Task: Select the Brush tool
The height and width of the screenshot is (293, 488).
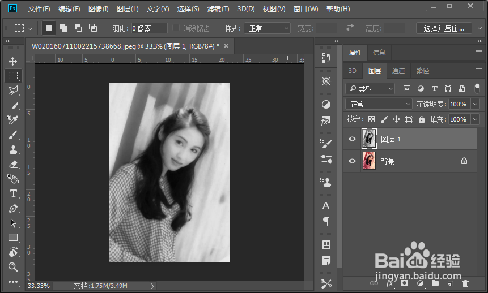Action: pyautogui.click(x=13, y=135)
